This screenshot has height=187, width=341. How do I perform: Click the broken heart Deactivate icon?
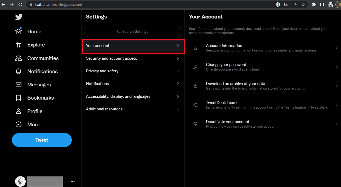195,124
